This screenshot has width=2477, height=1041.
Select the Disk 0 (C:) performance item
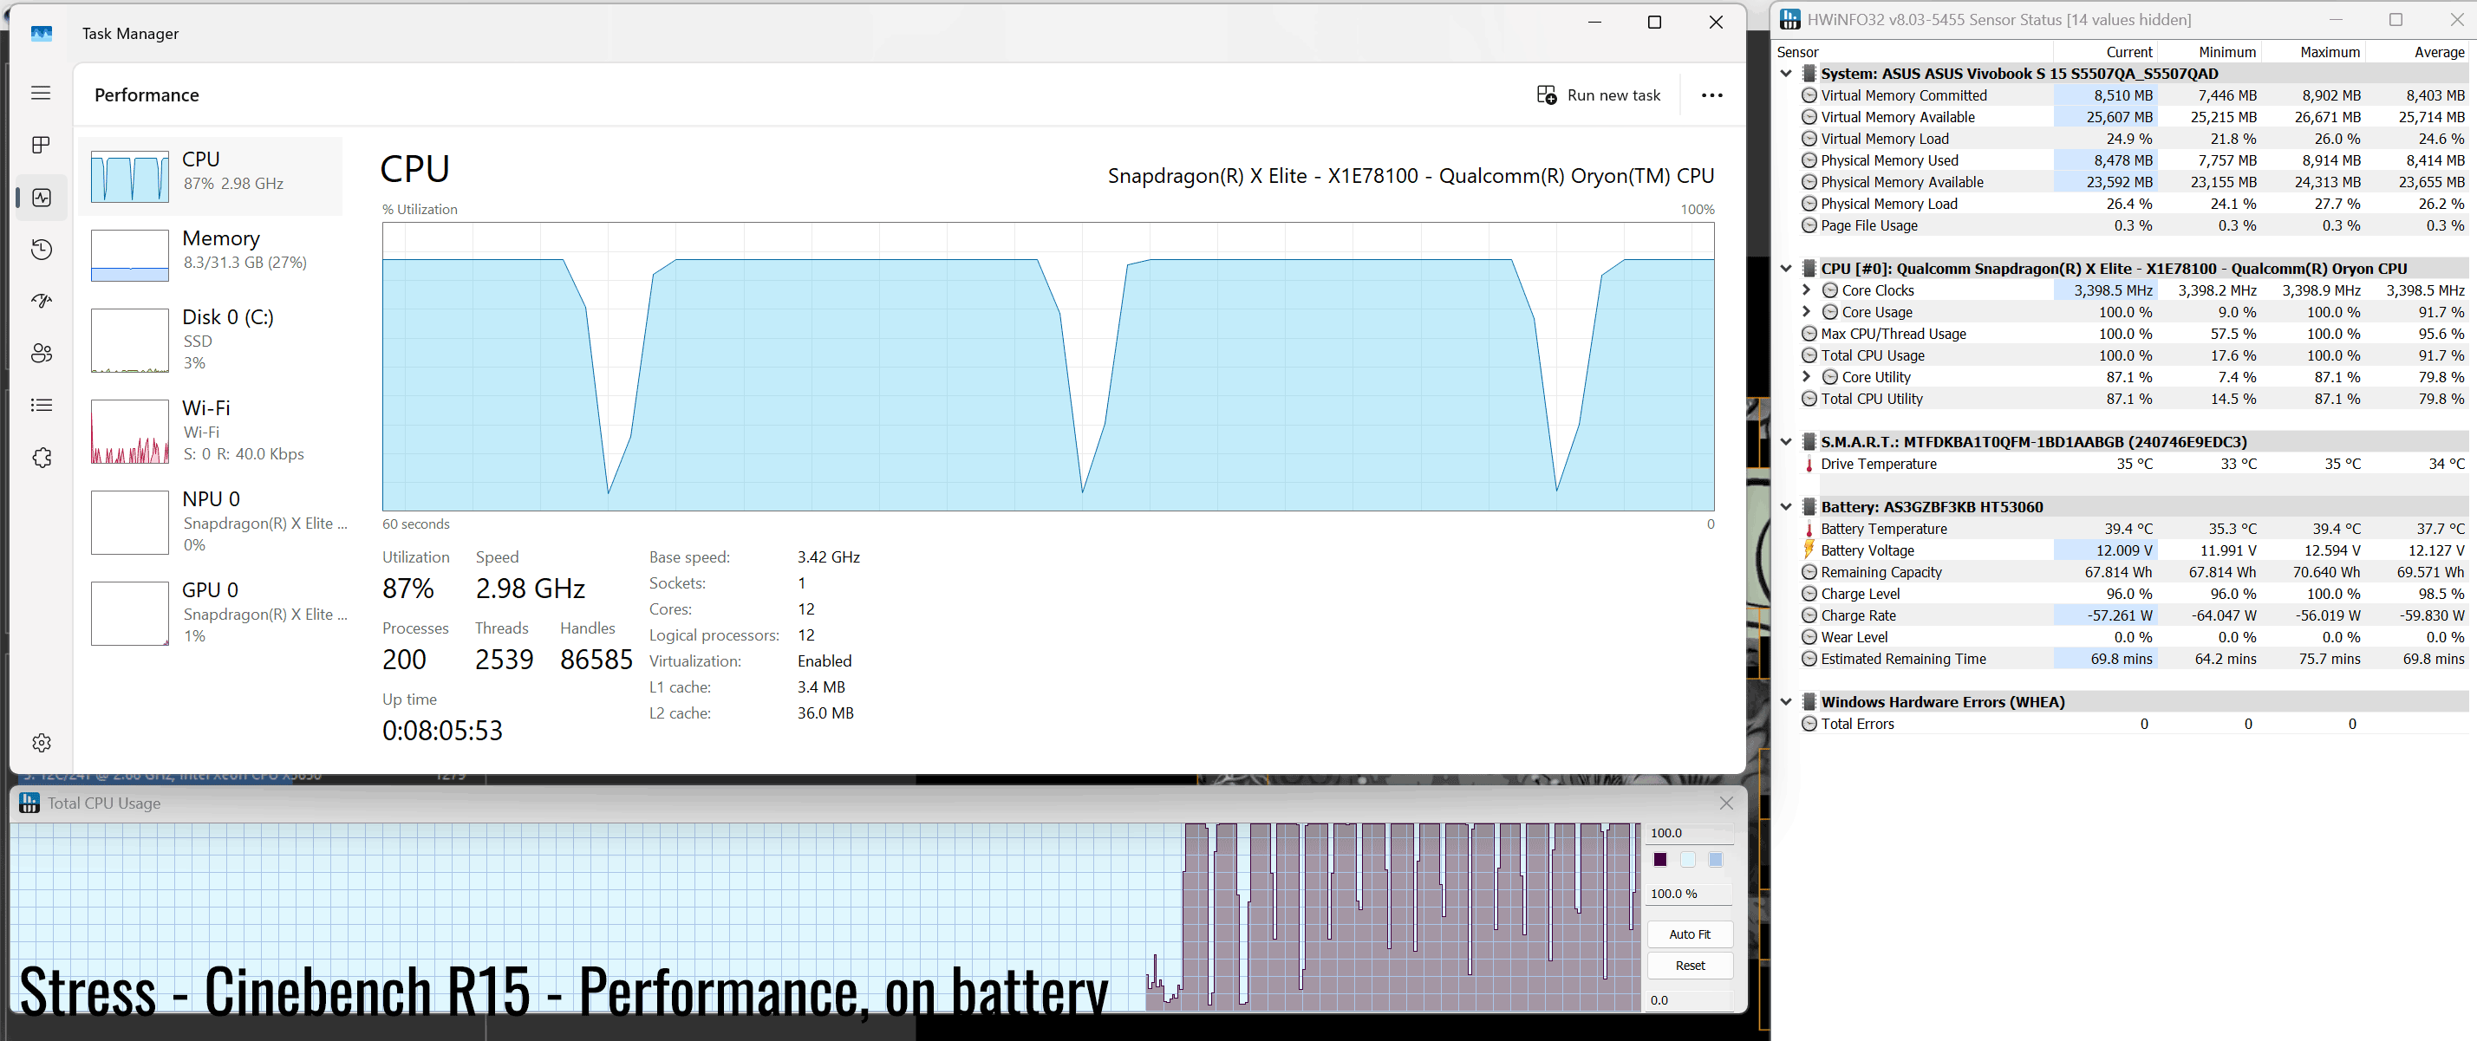pos(211,339)
